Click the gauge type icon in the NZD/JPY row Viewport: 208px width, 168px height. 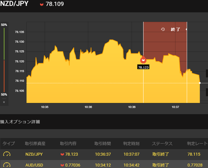point(7,154)
